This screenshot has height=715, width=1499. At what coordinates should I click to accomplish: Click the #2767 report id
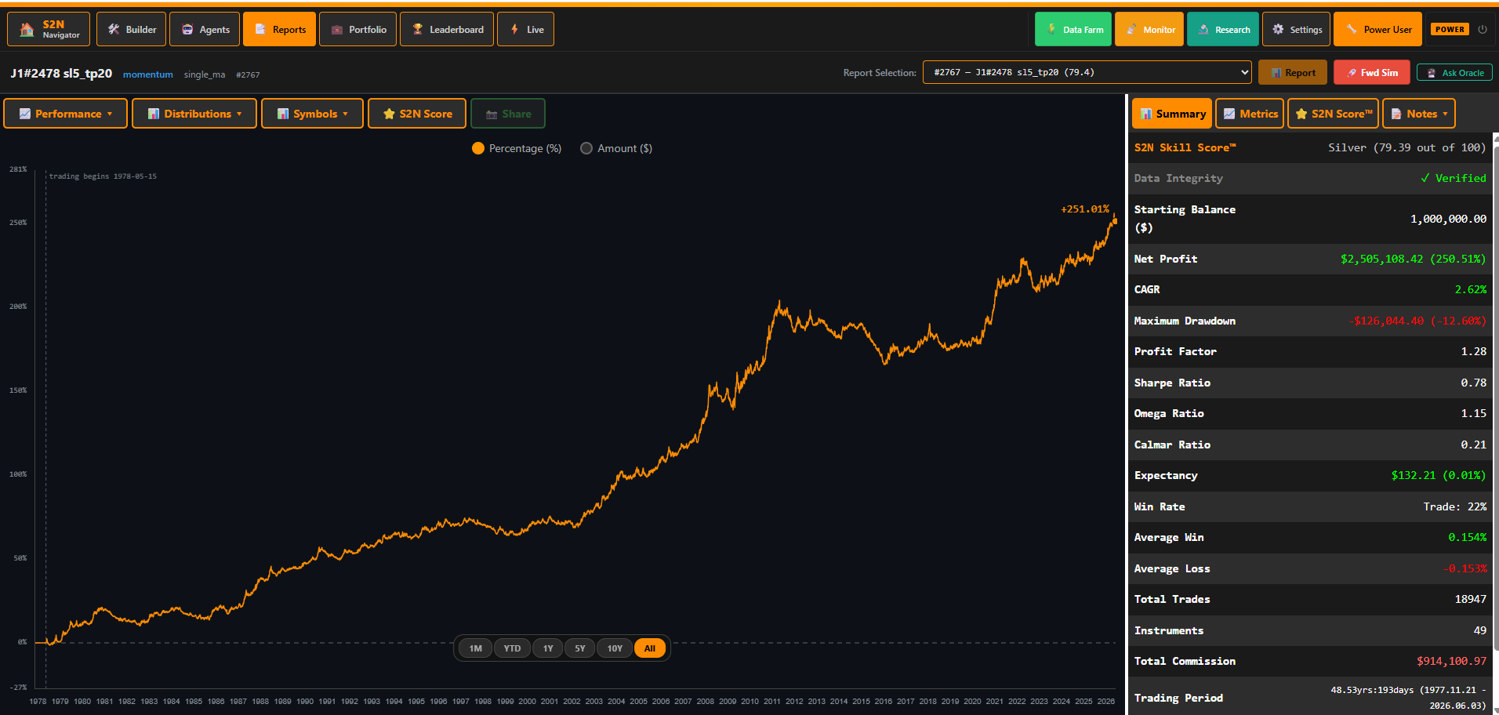pos(248,74)
